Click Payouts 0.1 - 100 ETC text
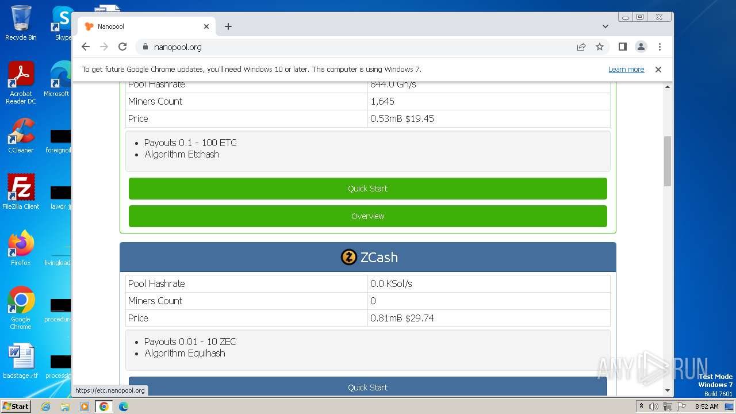This screenshot has height=414, width=736. tap(190, 143)
